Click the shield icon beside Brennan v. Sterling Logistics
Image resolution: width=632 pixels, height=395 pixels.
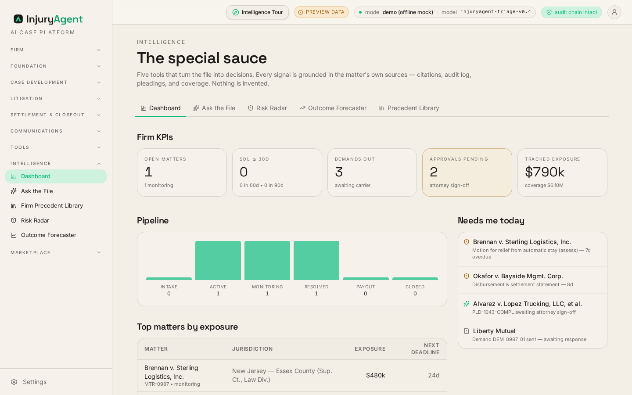(x=467, y=242)
